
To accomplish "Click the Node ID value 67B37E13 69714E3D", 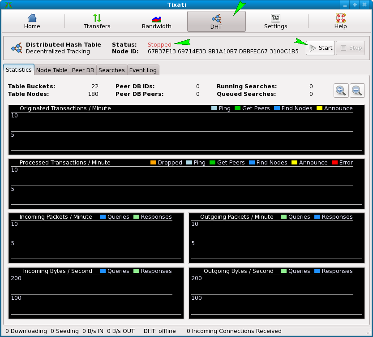I will click(x=177, y=52).
